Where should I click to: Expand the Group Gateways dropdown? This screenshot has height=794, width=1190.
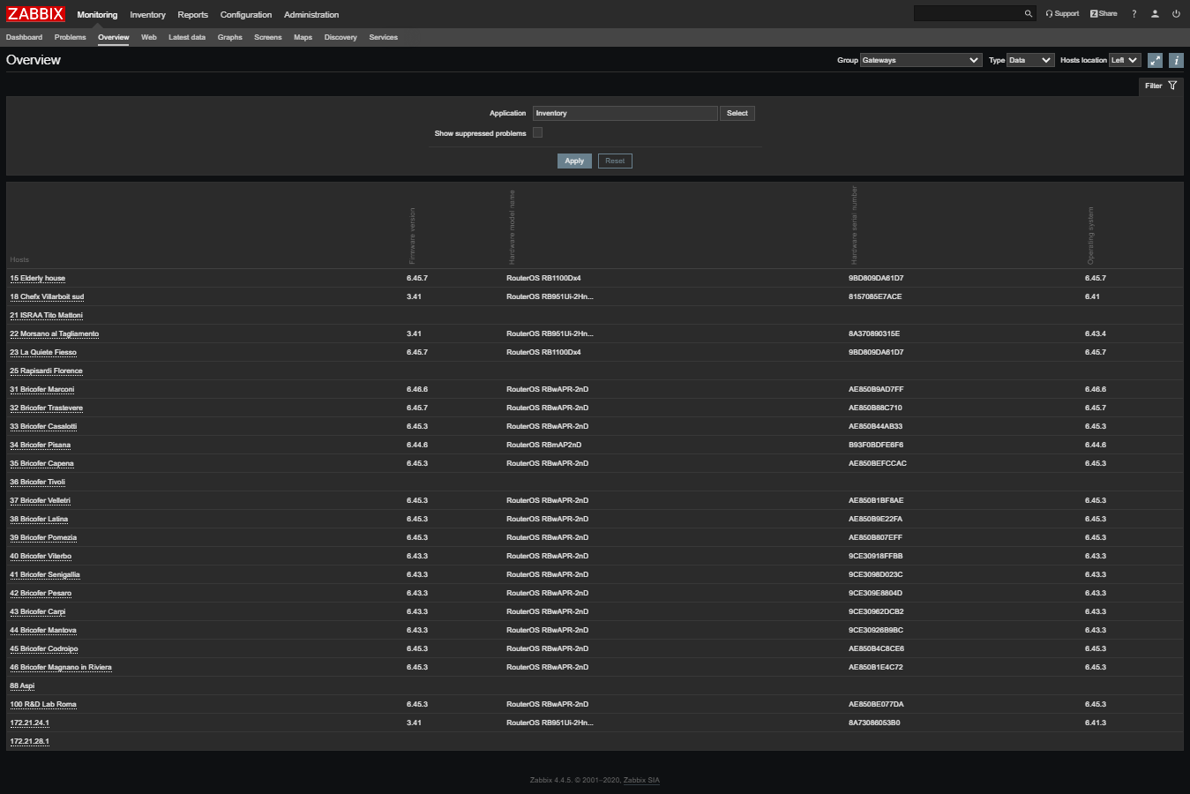coord(921,60)
